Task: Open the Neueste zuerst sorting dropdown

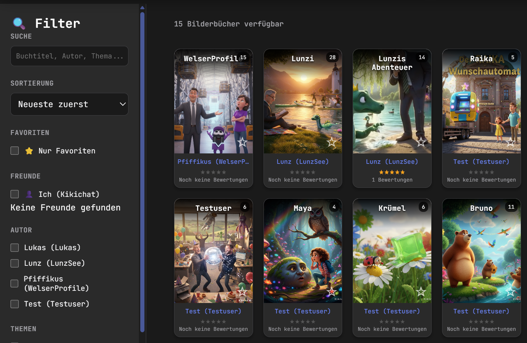Action: [69, 104]
